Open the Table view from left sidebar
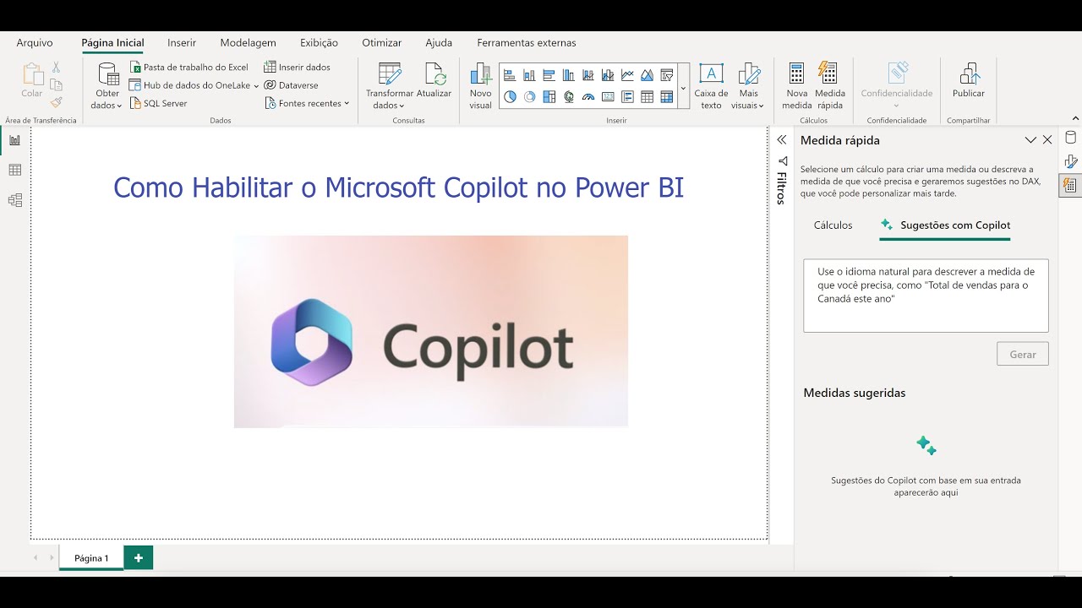1082x608 pixels. pyautogui.click(x=14, y=170)
